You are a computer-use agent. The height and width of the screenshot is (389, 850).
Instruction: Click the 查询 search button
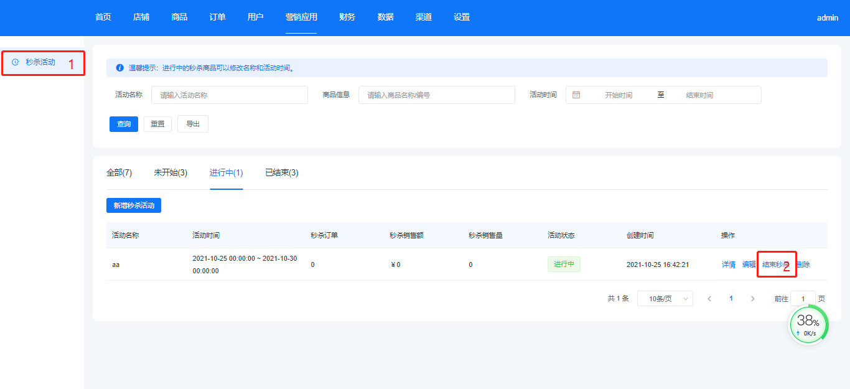pos(124,124)
